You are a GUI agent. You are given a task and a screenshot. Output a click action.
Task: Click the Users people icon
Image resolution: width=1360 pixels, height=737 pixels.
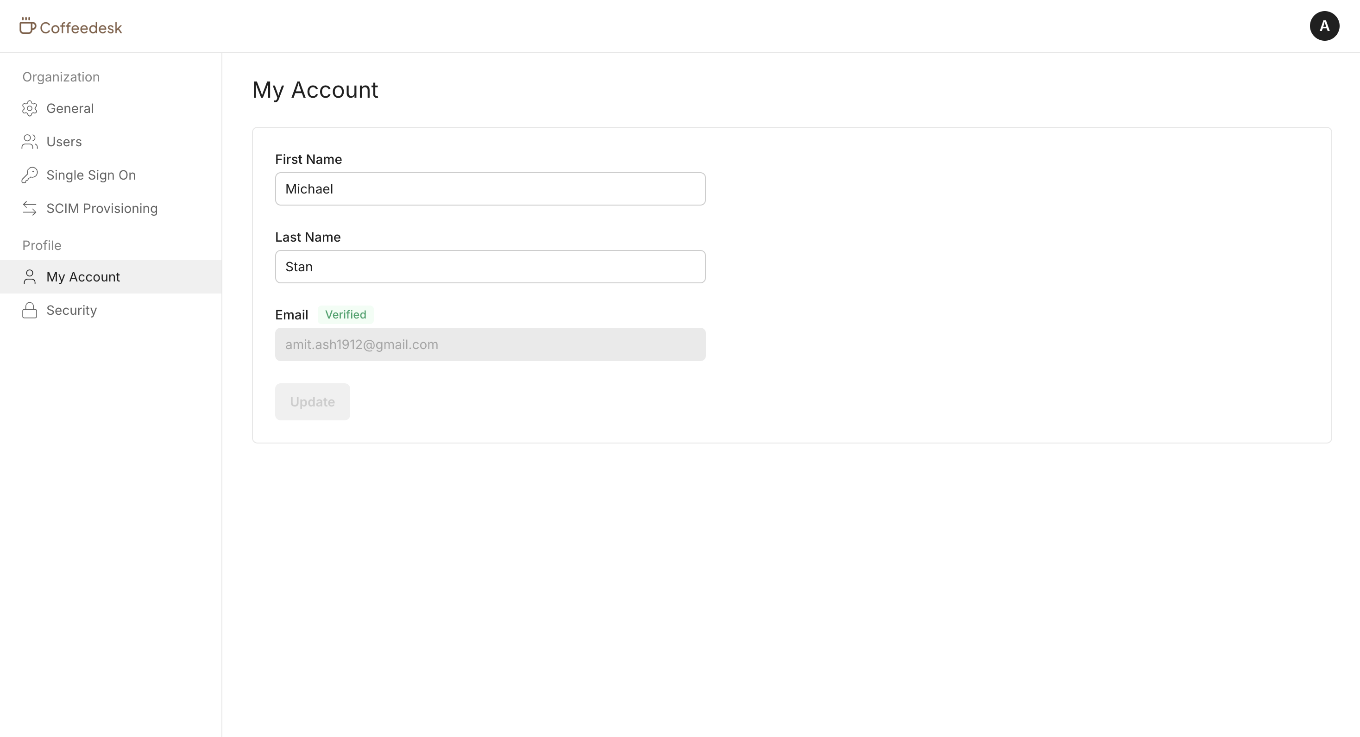coord(30,141)
